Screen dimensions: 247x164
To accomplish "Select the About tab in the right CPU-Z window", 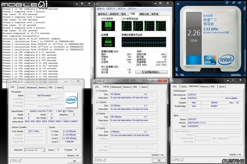I will (x=222, y=87).
